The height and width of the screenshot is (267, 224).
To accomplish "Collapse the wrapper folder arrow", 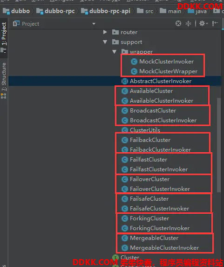I will (114, 52).
